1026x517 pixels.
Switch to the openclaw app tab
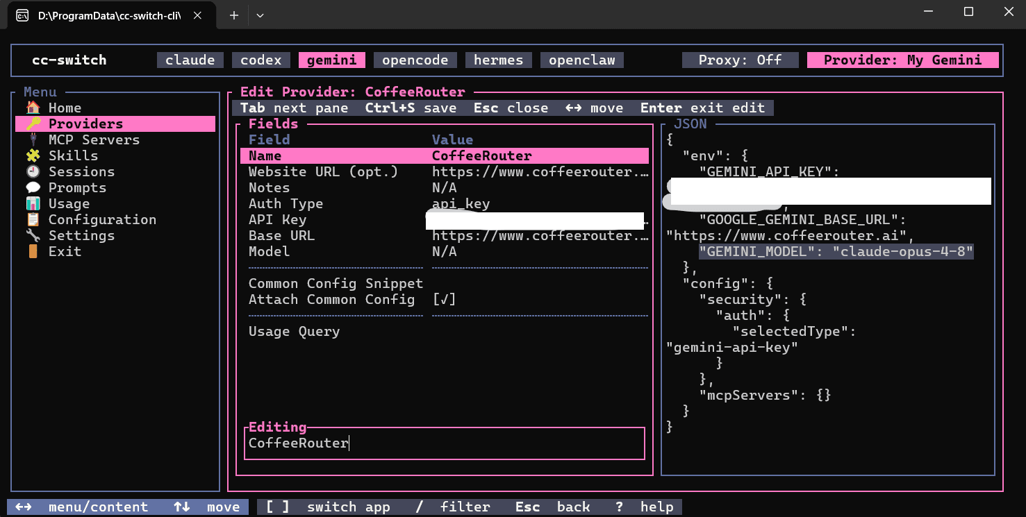(x=582, y=60)
